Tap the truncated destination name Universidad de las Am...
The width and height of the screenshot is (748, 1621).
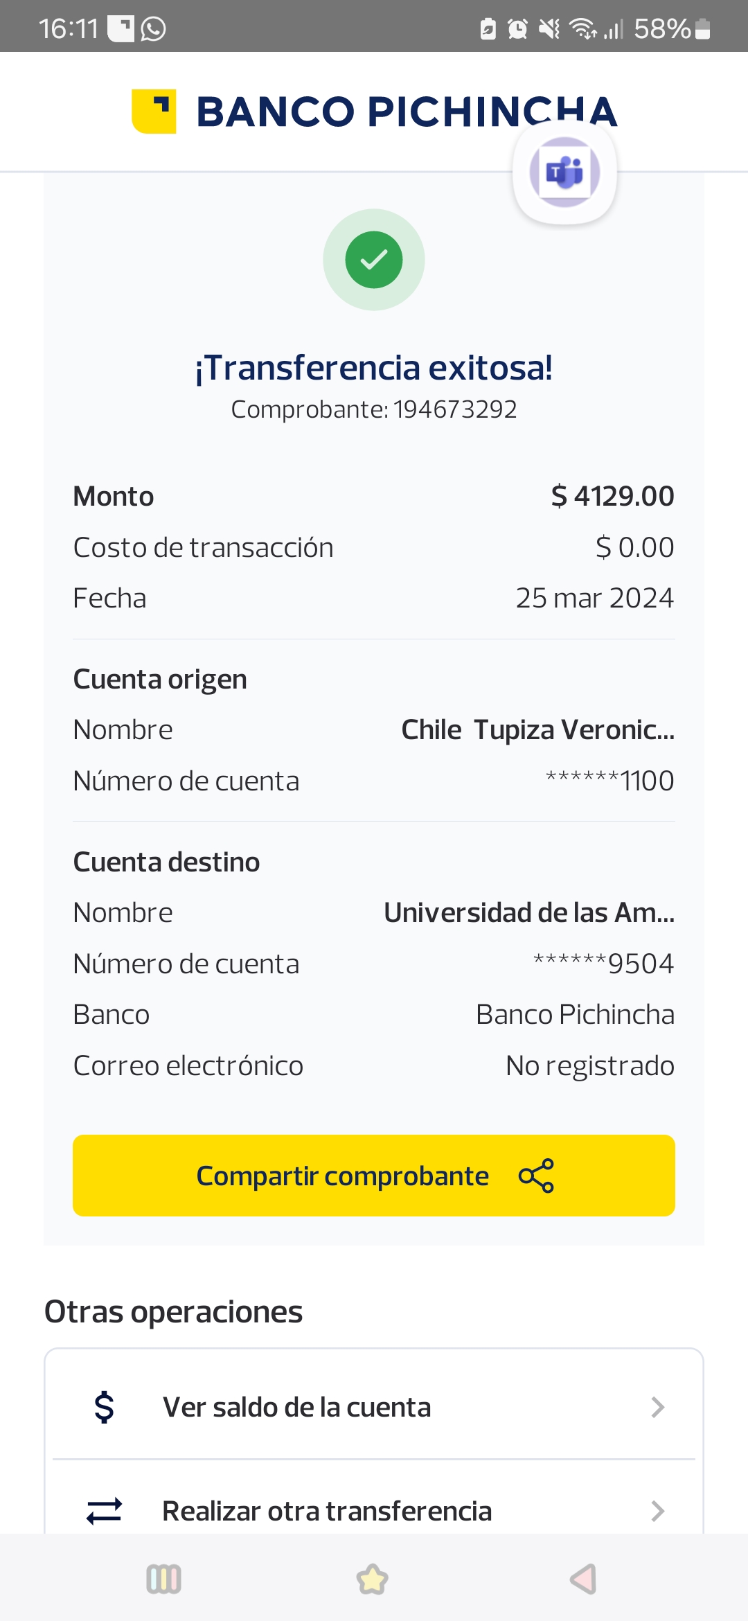pyautogui.click(x=529, y=913)
